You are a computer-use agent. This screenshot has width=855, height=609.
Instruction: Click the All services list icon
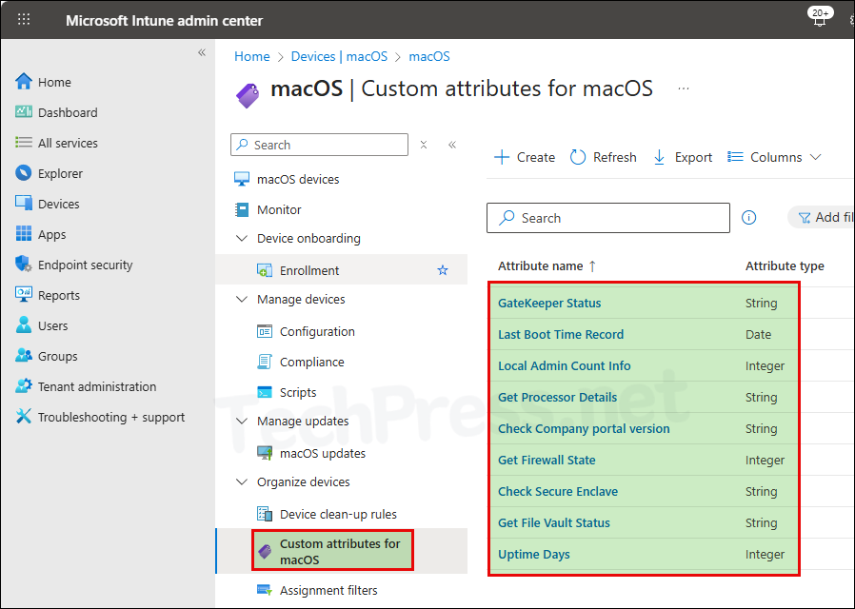(24, 143)
